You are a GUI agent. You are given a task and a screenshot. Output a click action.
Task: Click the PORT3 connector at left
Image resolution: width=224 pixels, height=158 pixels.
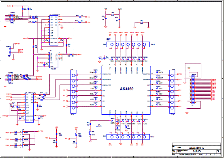pos(11,78)
